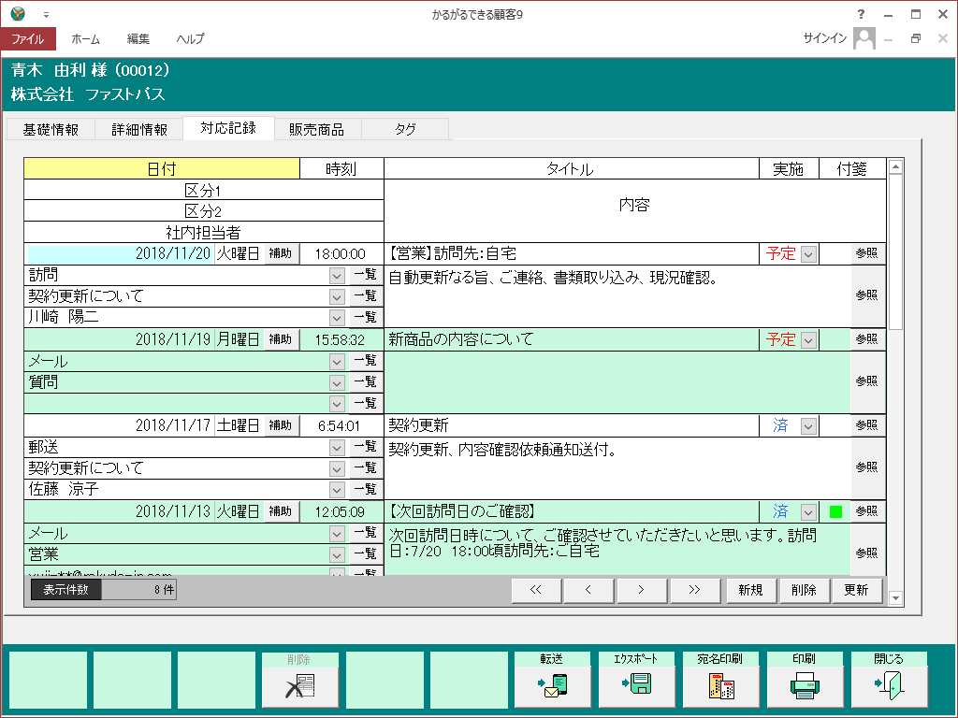This screenshot has width=958, height=718.
Task: Click the sign-in user avatar icon
Action: [864, 38]
